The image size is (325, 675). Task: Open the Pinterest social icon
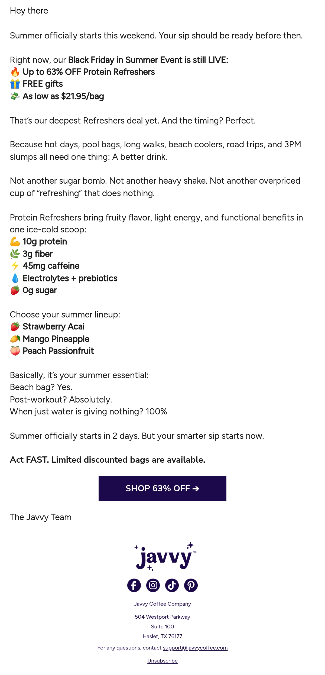click(x=191, y=585)
